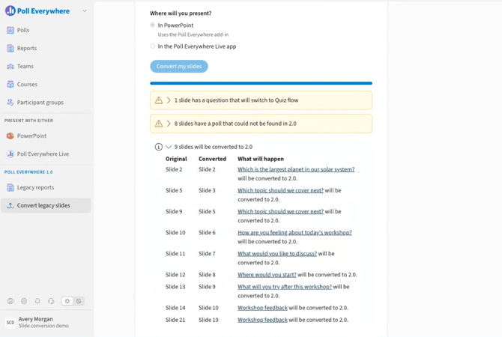Click the Original column header
Image resolution: width=502 pixels, height=337 pixels.
click(176, 159)
